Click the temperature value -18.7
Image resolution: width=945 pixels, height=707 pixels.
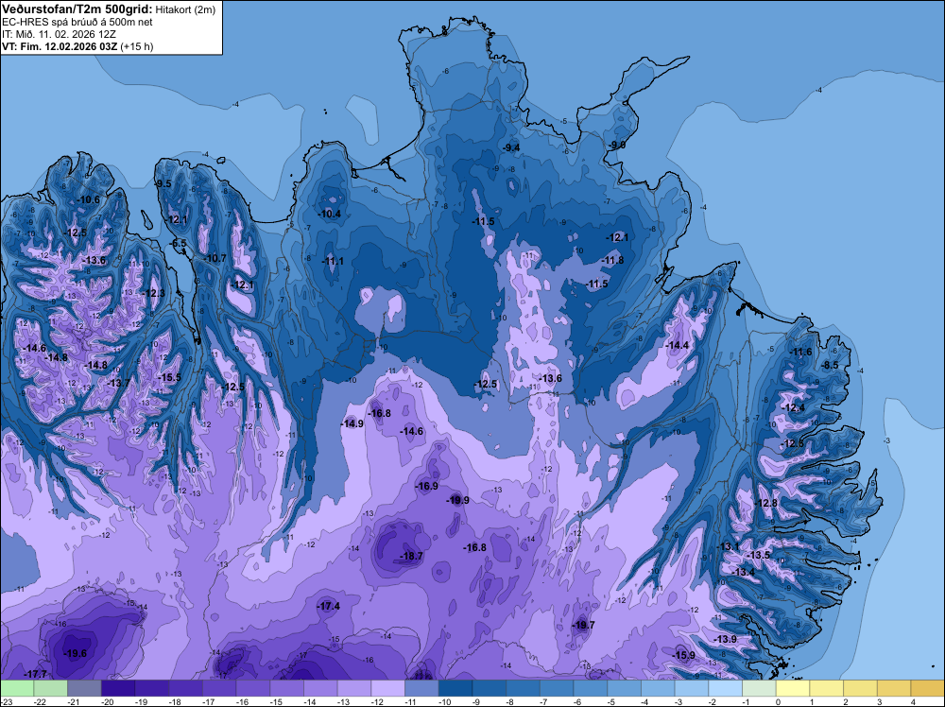[x=412, y=556]
